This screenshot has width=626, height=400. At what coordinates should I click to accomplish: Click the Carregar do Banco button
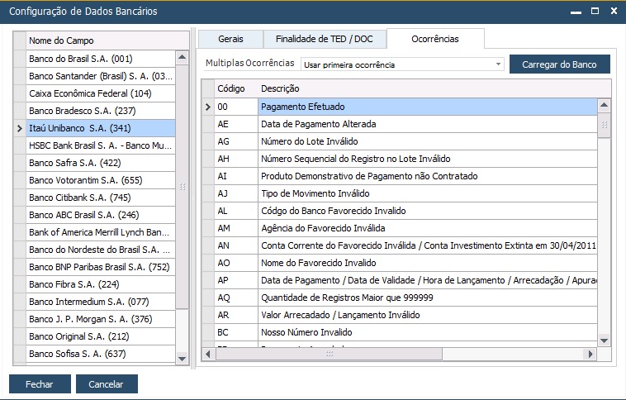click(x=559, y=64)
